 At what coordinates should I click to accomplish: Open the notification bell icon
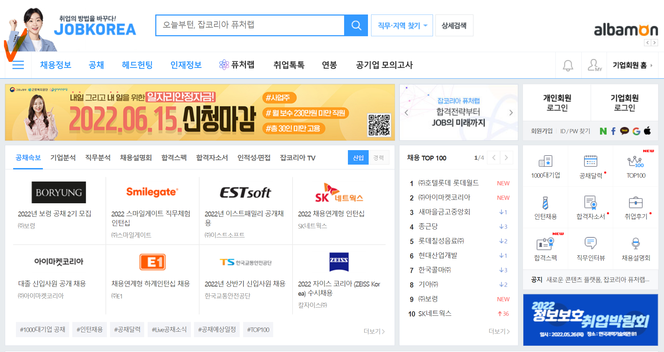[568, 65]
